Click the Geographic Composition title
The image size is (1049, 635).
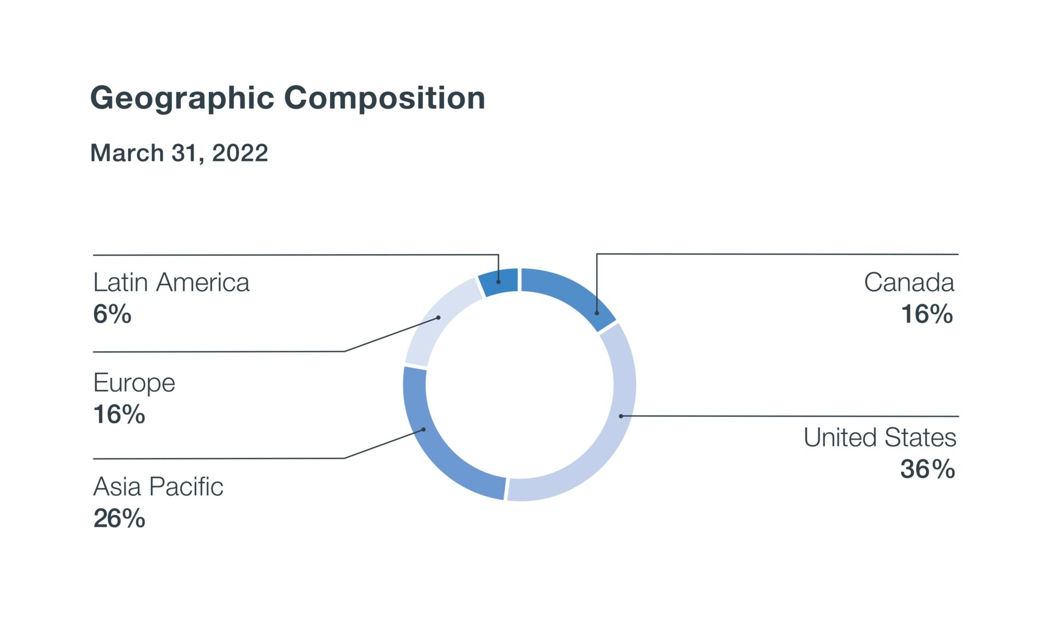(287, 99)
